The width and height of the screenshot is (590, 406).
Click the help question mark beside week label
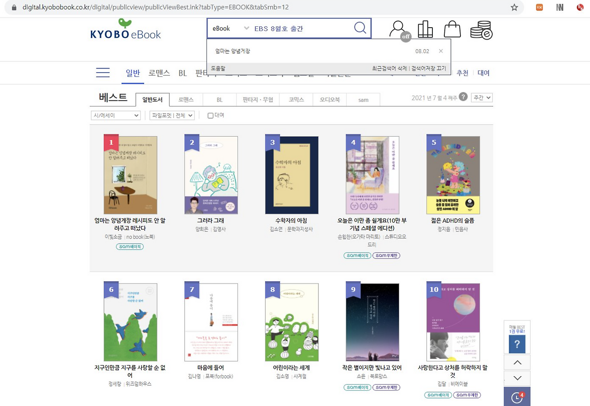click(x=463, y=97)
